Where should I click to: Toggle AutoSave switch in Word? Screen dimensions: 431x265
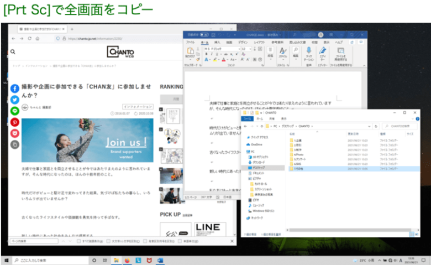coord(204,34)
